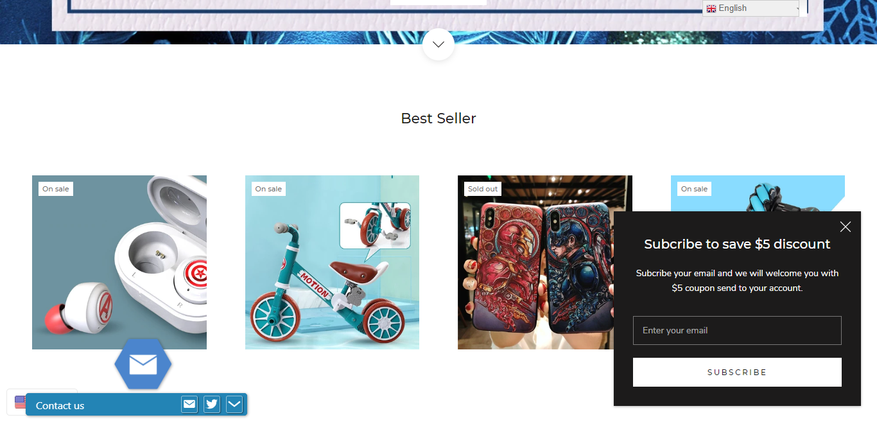The height and width of the screenshot is (422, 877).
Task: Open the fourth product with blue background
Action: point(758,193)
